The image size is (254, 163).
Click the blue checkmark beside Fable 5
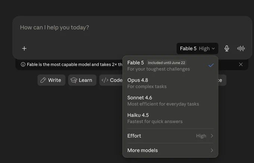point(211,65)
